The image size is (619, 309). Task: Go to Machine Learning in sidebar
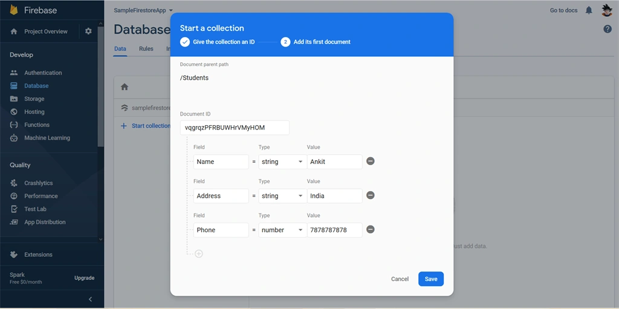click(47, 138)
